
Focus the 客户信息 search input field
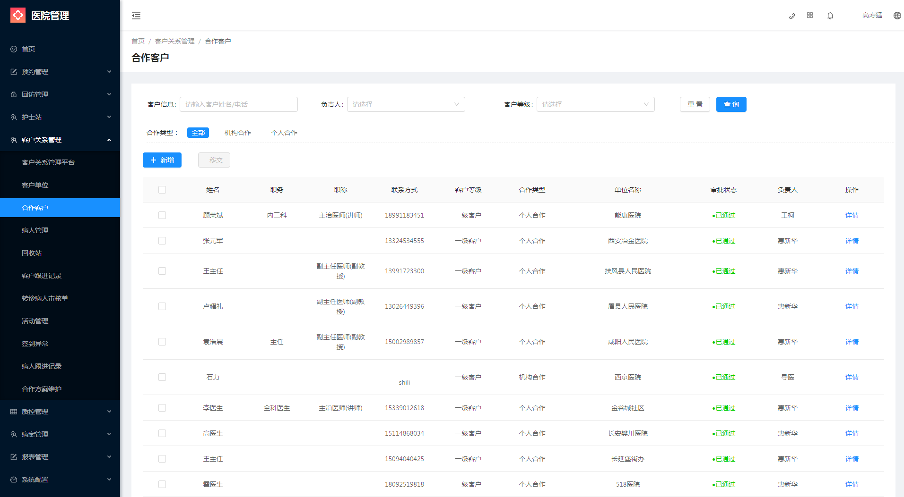[239, 104]
